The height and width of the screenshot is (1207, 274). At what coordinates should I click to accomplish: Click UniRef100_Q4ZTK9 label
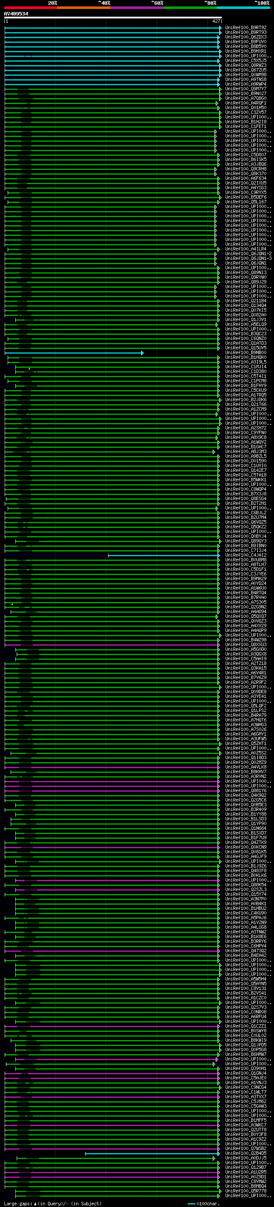[245, 843]
